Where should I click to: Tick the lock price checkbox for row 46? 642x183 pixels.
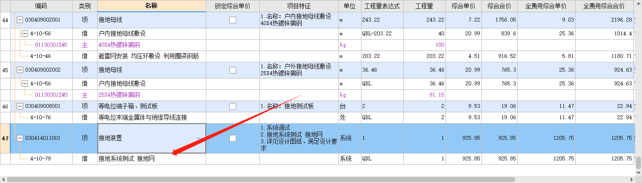[233, 106]
